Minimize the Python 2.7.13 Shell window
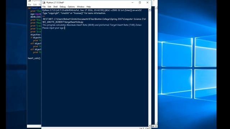Image resolution: width=230 pixels, height=129 pixels. [x=133, y=3]
